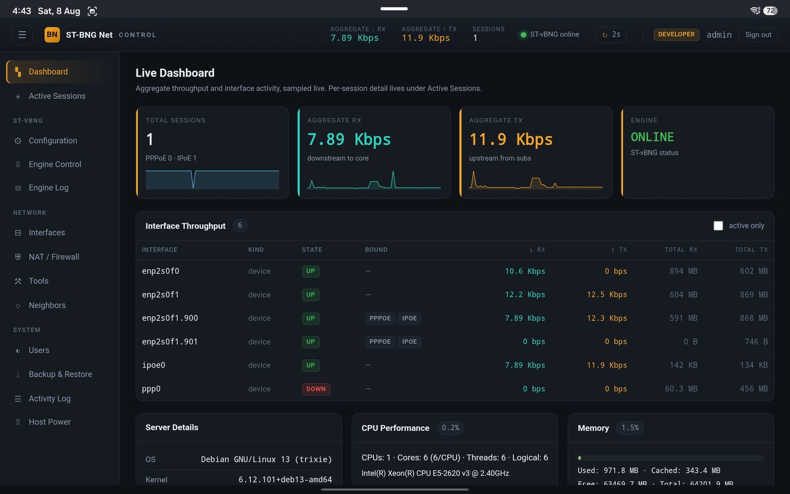Screen dimensions: 790x494
Task: Click the STATE column header
Action: 312,250
